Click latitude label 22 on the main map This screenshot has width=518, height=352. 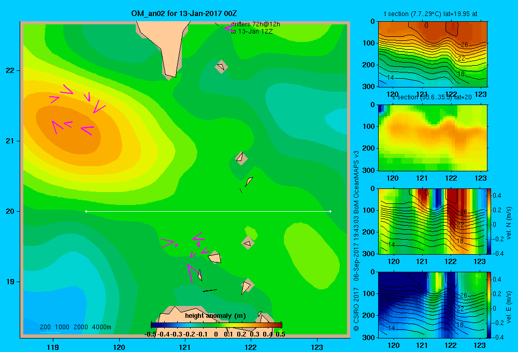pos(10,71)
